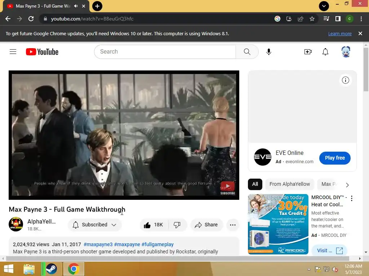Image resolution: width=369 pixels, height=276 pixels.
Task: Click the address bar URL
Action: [x=92, y=19]
